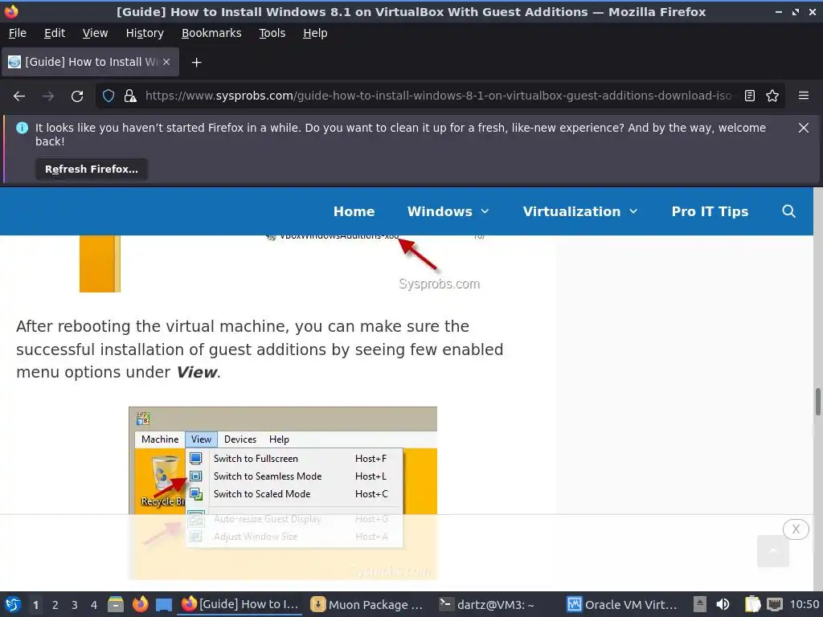Viewport: 823px width, 617px height.
Task: Reload the current page
Action: click(77, 96)
